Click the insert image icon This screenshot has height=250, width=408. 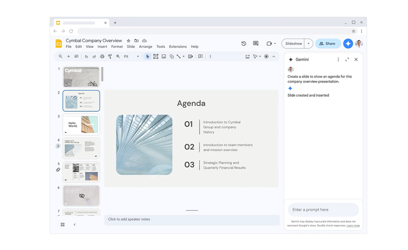click(164, 56)
